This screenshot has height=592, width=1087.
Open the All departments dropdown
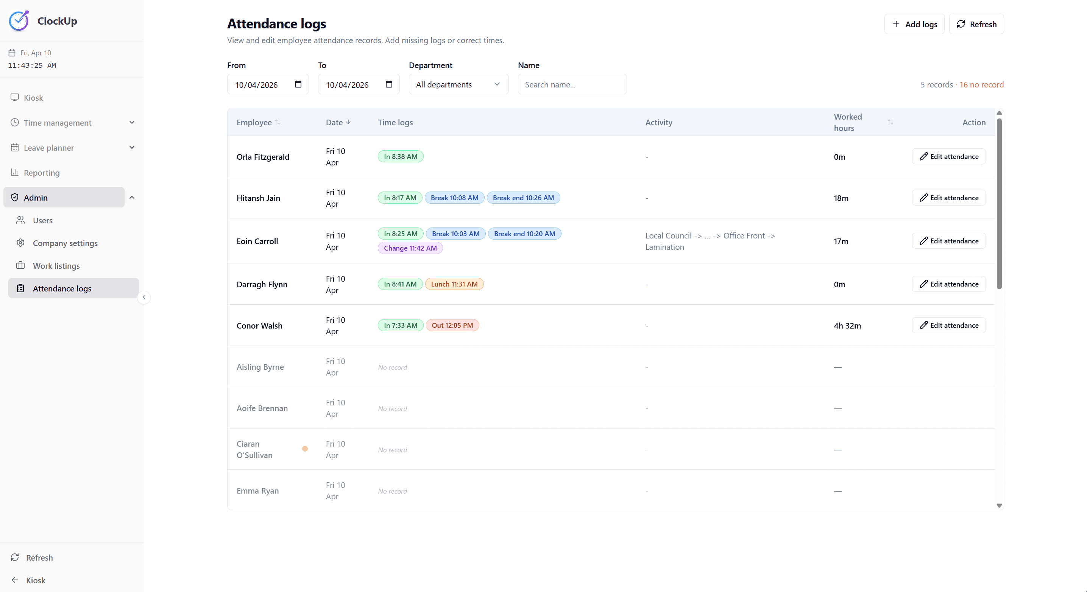pos(458,84)
